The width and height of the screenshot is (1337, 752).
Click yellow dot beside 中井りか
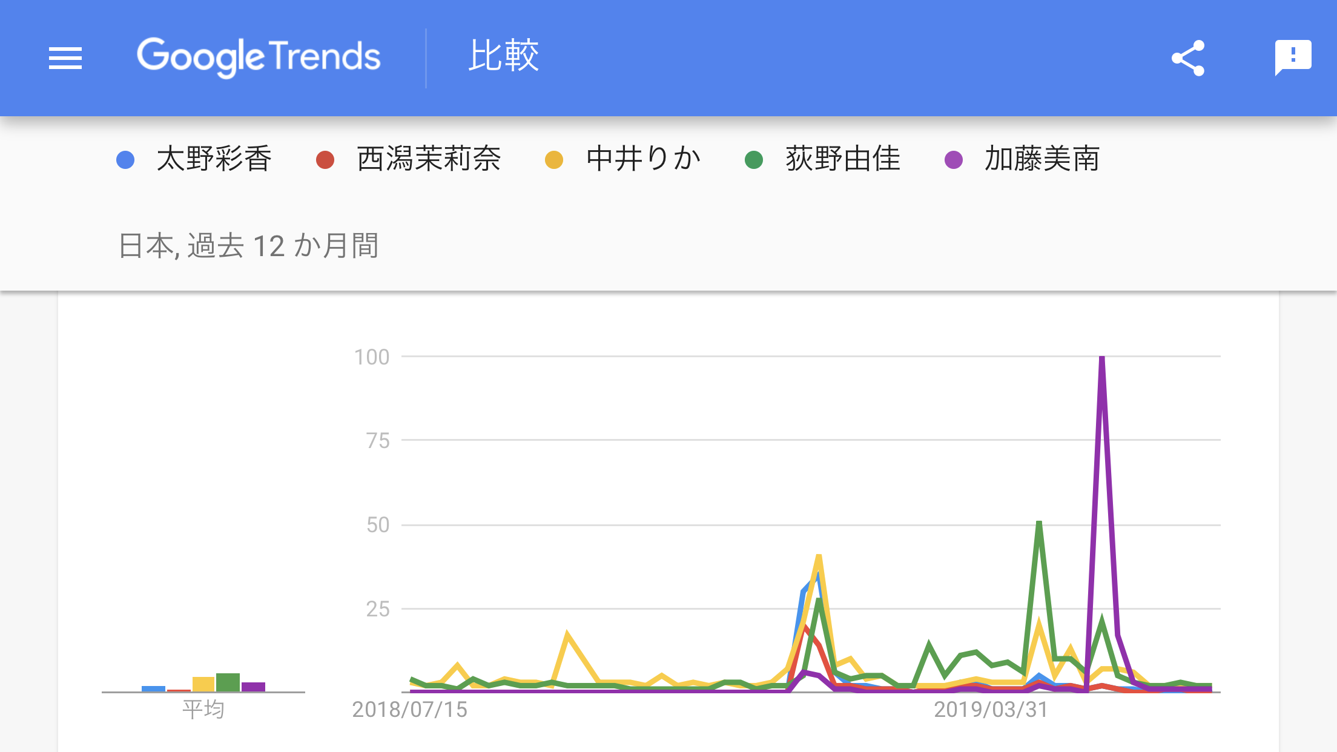(554, 160)
